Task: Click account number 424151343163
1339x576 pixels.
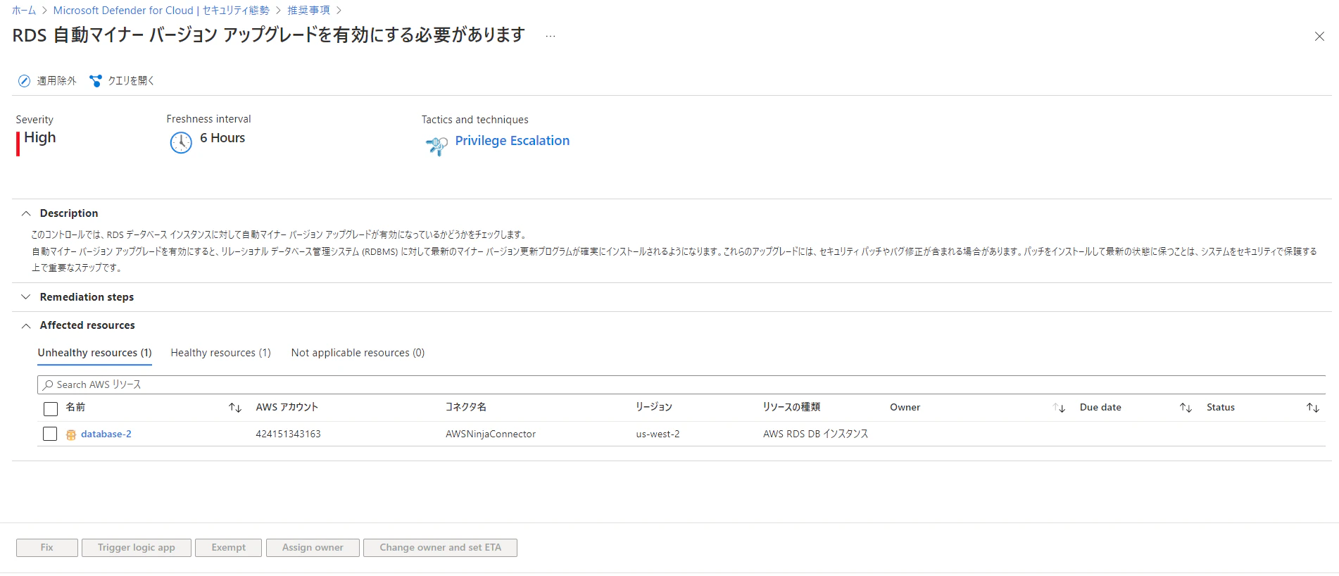Action: tap(288, 434)
